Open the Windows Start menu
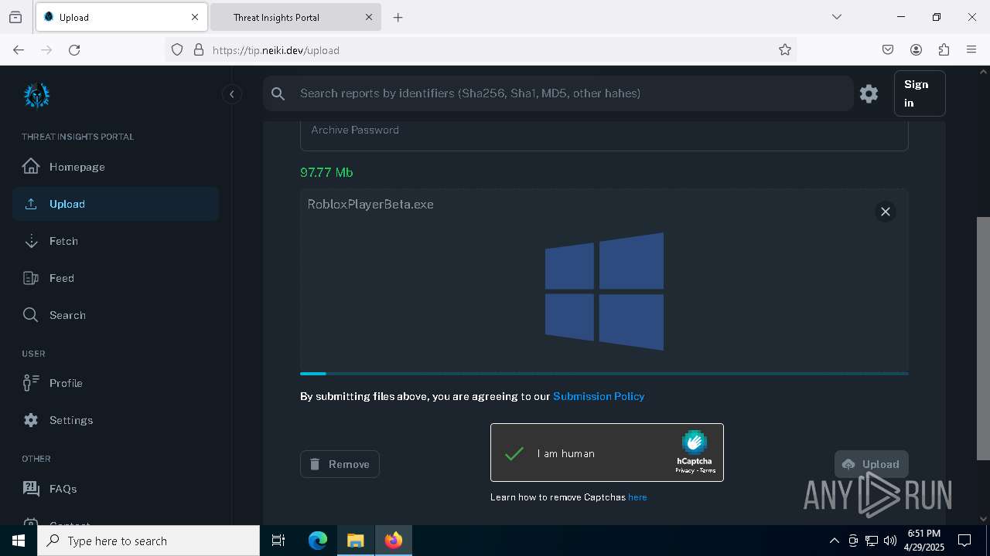 pos(19,541)
